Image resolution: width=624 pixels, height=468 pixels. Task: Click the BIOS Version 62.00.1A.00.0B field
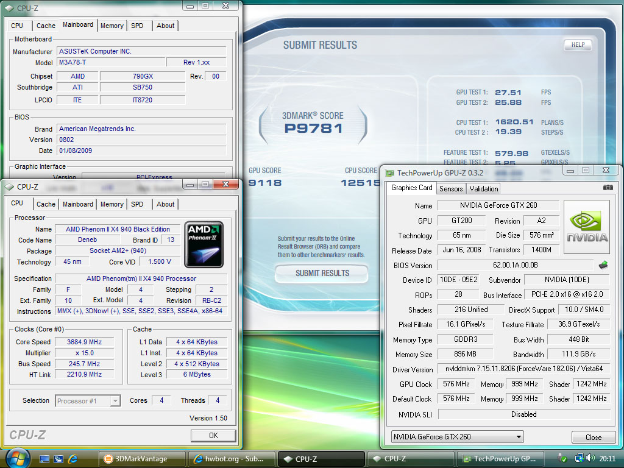(515, 264)
